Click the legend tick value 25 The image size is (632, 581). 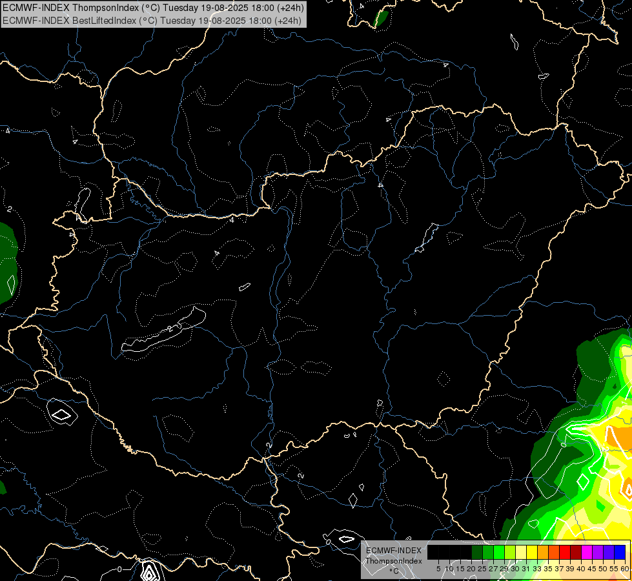point(482,569)
